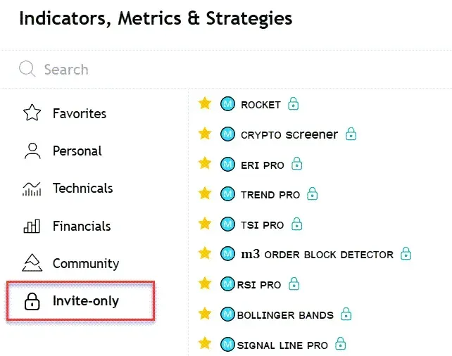Go to the Community category

coord(85,263)
